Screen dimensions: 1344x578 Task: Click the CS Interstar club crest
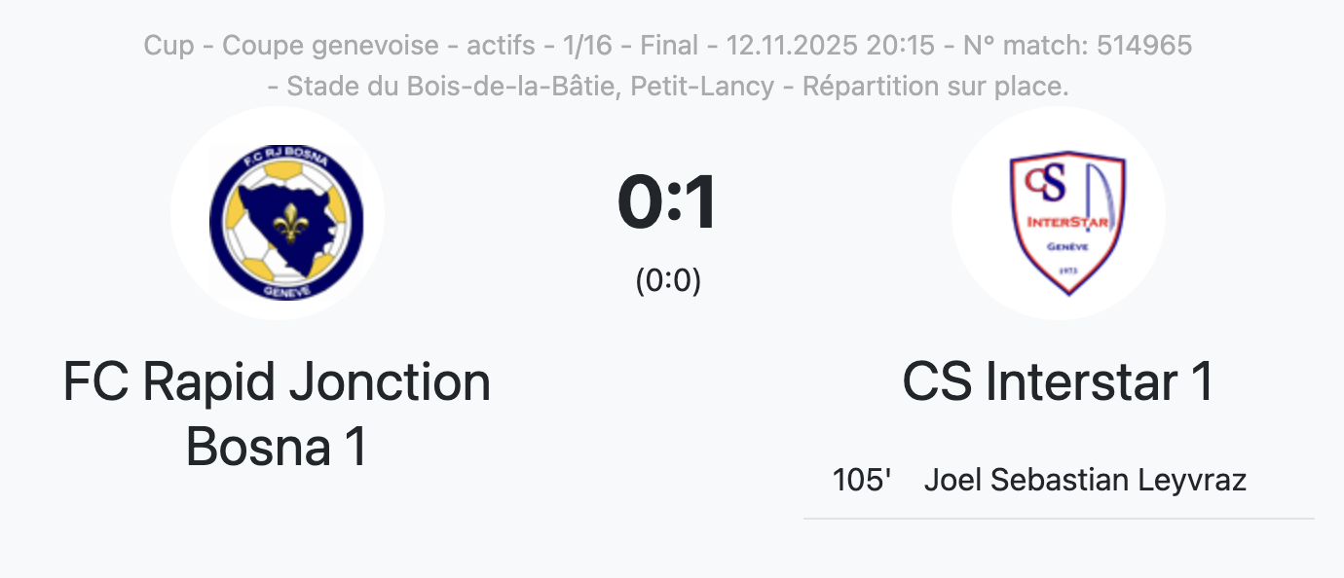coord(1059,213)
